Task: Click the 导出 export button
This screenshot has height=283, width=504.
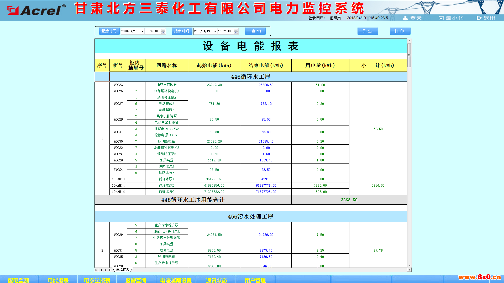Action: (367, 31)
